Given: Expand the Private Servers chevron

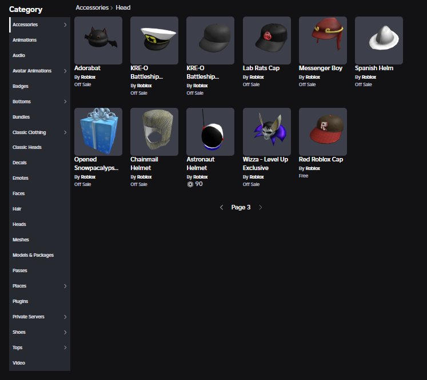Looking at the screenshot, I should [65, 317].
